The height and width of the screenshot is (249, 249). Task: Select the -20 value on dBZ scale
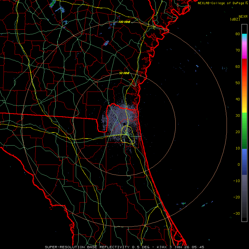237,197
